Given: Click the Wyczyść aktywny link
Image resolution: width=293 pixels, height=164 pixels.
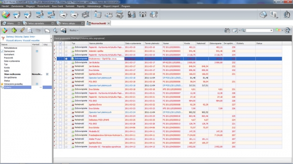Looking at the screenshot, I should pyautogui.click(x=14, y=40).
